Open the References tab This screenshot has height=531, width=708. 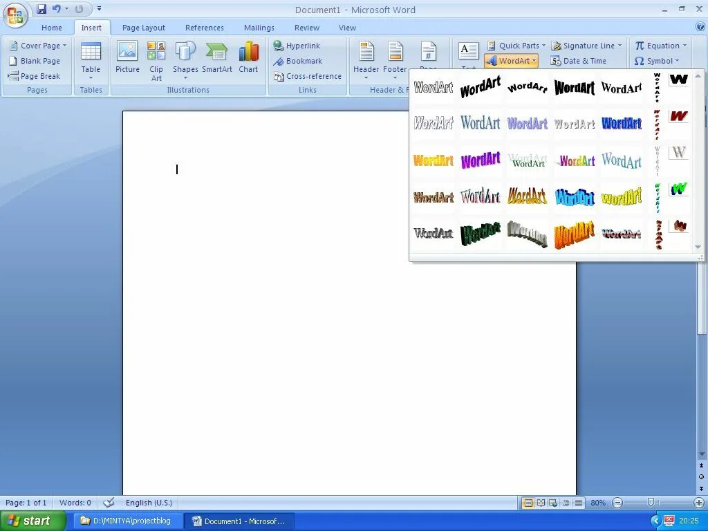[205, 28]
